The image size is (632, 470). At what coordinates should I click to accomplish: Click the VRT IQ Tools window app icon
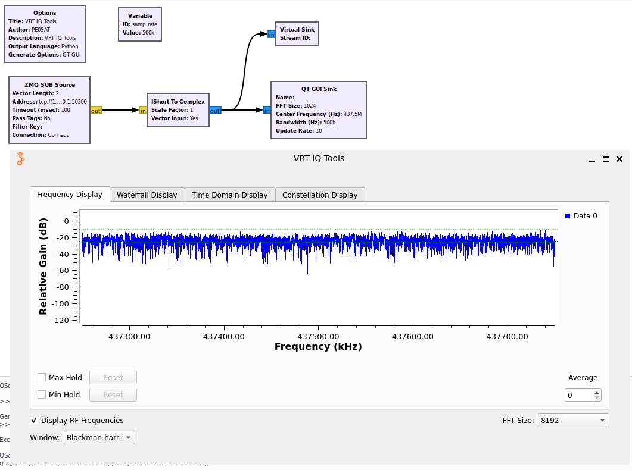(x=21, y=159)
